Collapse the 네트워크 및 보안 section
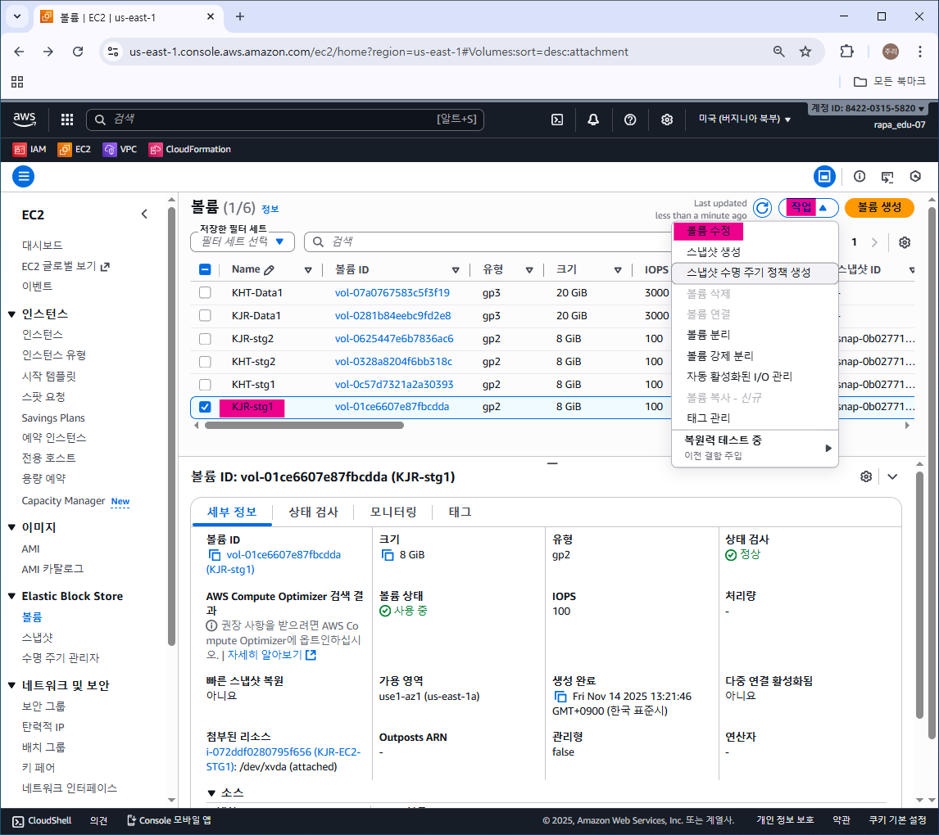Viewport: 939px width, 835px height. pyautogui.click(x=11, y=685)
